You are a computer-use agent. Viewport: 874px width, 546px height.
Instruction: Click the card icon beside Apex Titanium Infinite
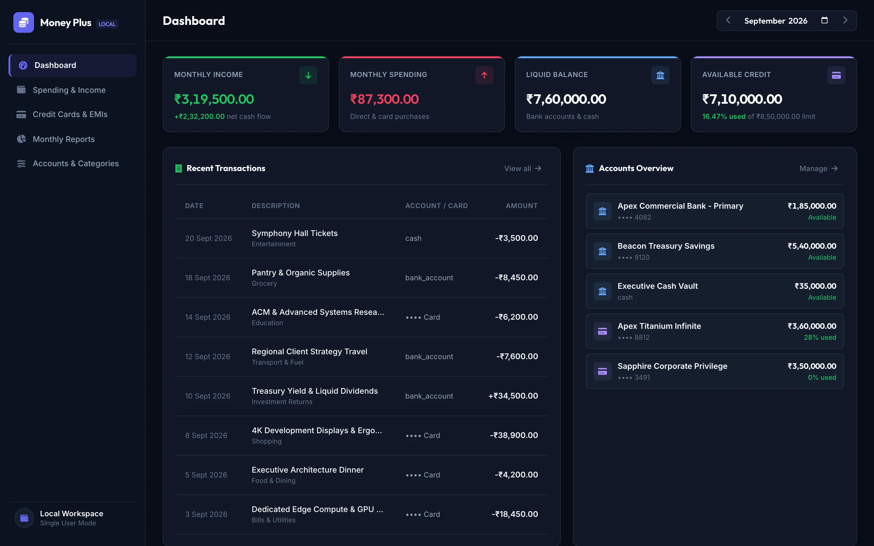602,332
